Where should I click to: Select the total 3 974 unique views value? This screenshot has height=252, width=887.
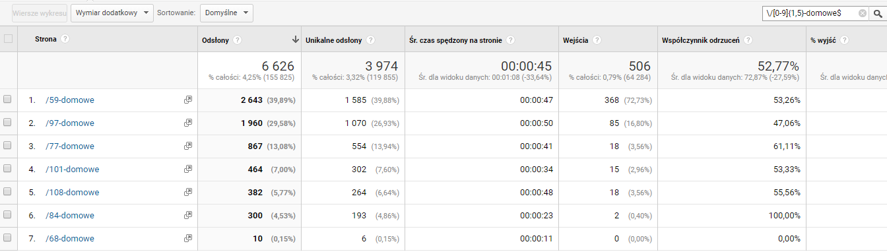point(381,66)
